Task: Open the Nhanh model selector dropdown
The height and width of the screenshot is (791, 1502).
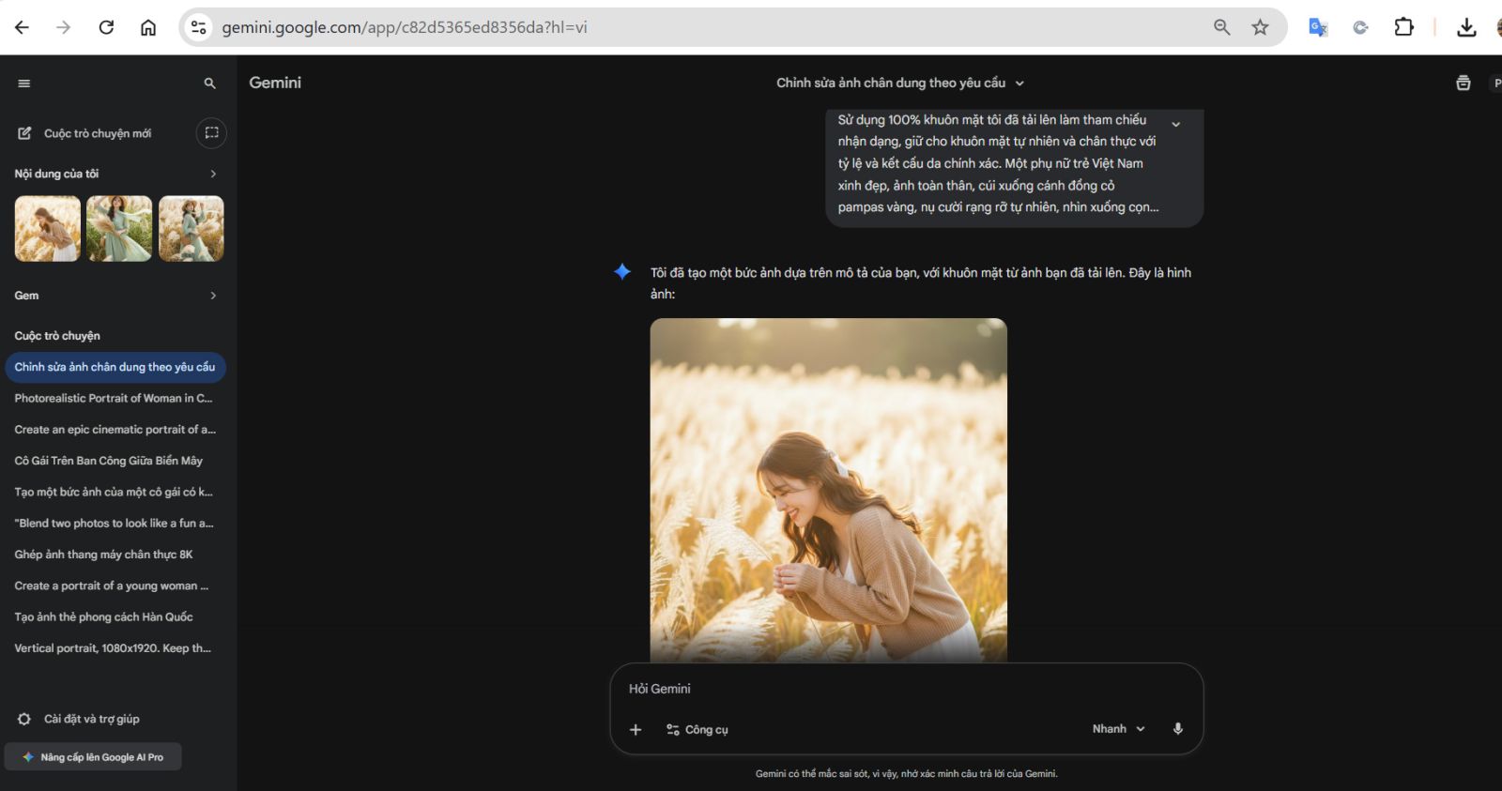Action: 1118,729
